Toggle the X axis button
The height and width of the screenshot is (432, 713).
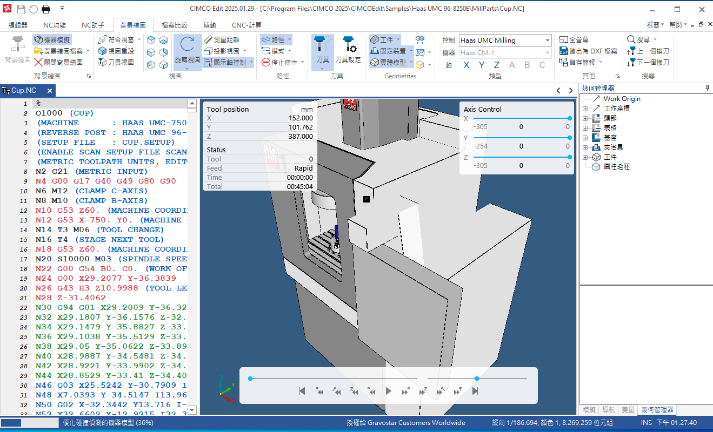coord(467,65)
